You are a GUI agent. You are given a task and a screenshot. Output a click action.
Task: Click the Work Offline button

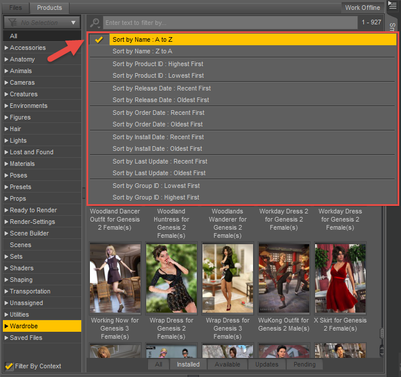click(x=363, y=8)
